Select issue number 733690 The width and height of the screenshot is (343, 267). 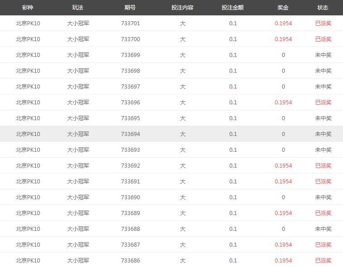click(x=130, y=197)
